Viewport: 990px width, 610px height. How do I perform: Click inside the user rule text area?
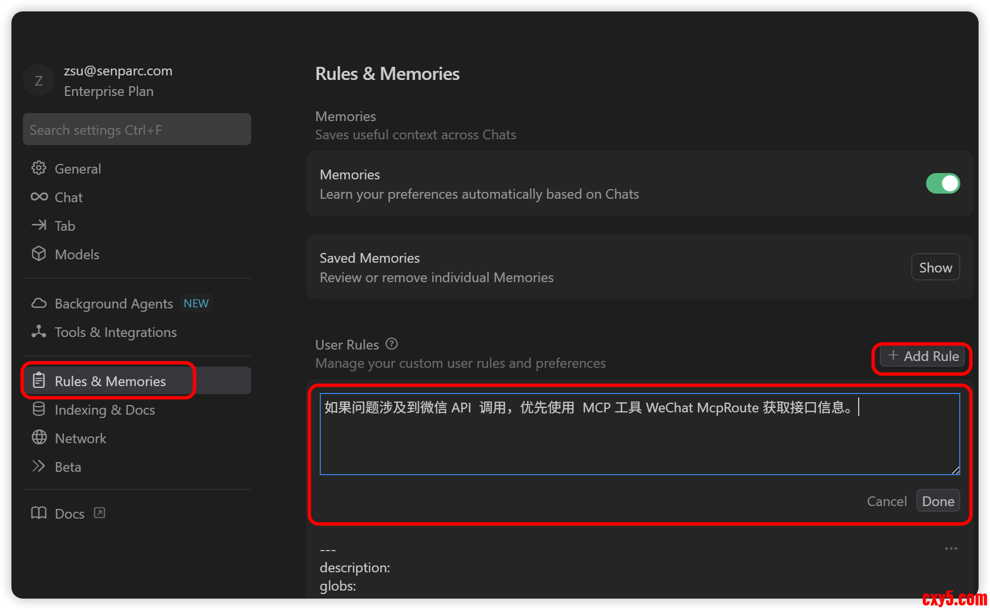coord(639,440)
